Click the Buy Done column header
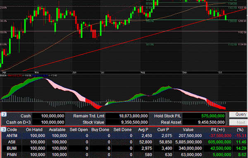 click(100, 130)
